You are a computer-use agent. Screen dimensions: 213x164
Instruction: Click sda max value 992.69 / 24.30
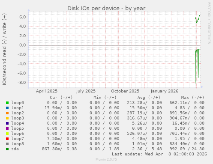(x=187, y=149)
